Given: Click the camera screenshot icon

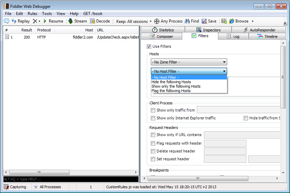Looking at the screenshot, I should [x=224, y=21].
